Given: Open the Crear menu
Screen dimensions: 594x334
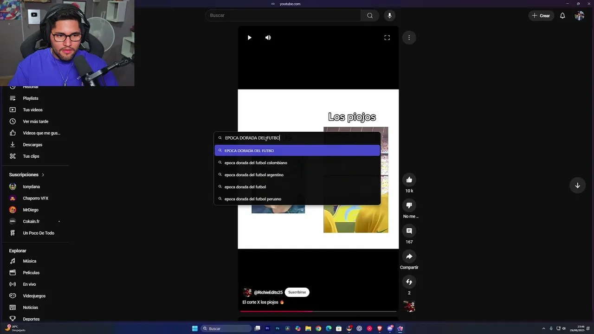Looking at the screenshot, I should coord(541,16).
